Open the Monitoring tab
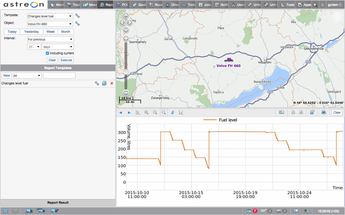This screenshot has height=215, width=345. pyautogui.click(x=56, y=5)
